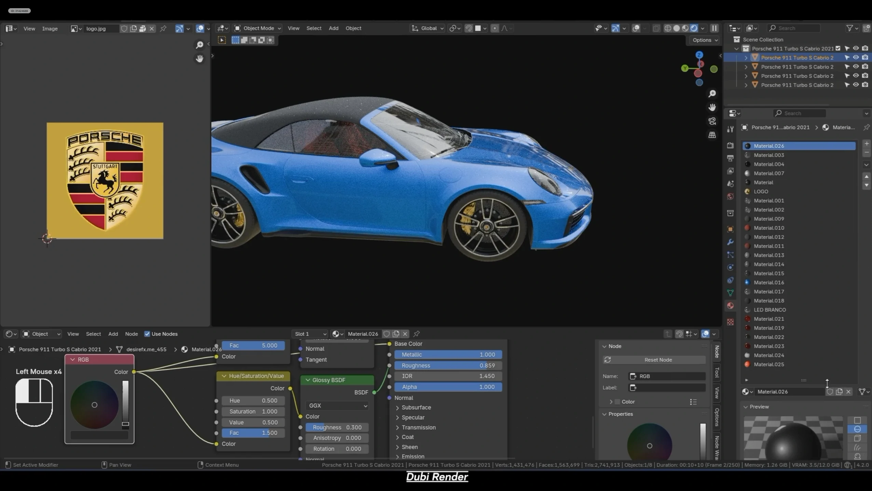This screenshot has height=491, width=872.
Task: Click the image editor zoom icon
Action: coord(200,45)
